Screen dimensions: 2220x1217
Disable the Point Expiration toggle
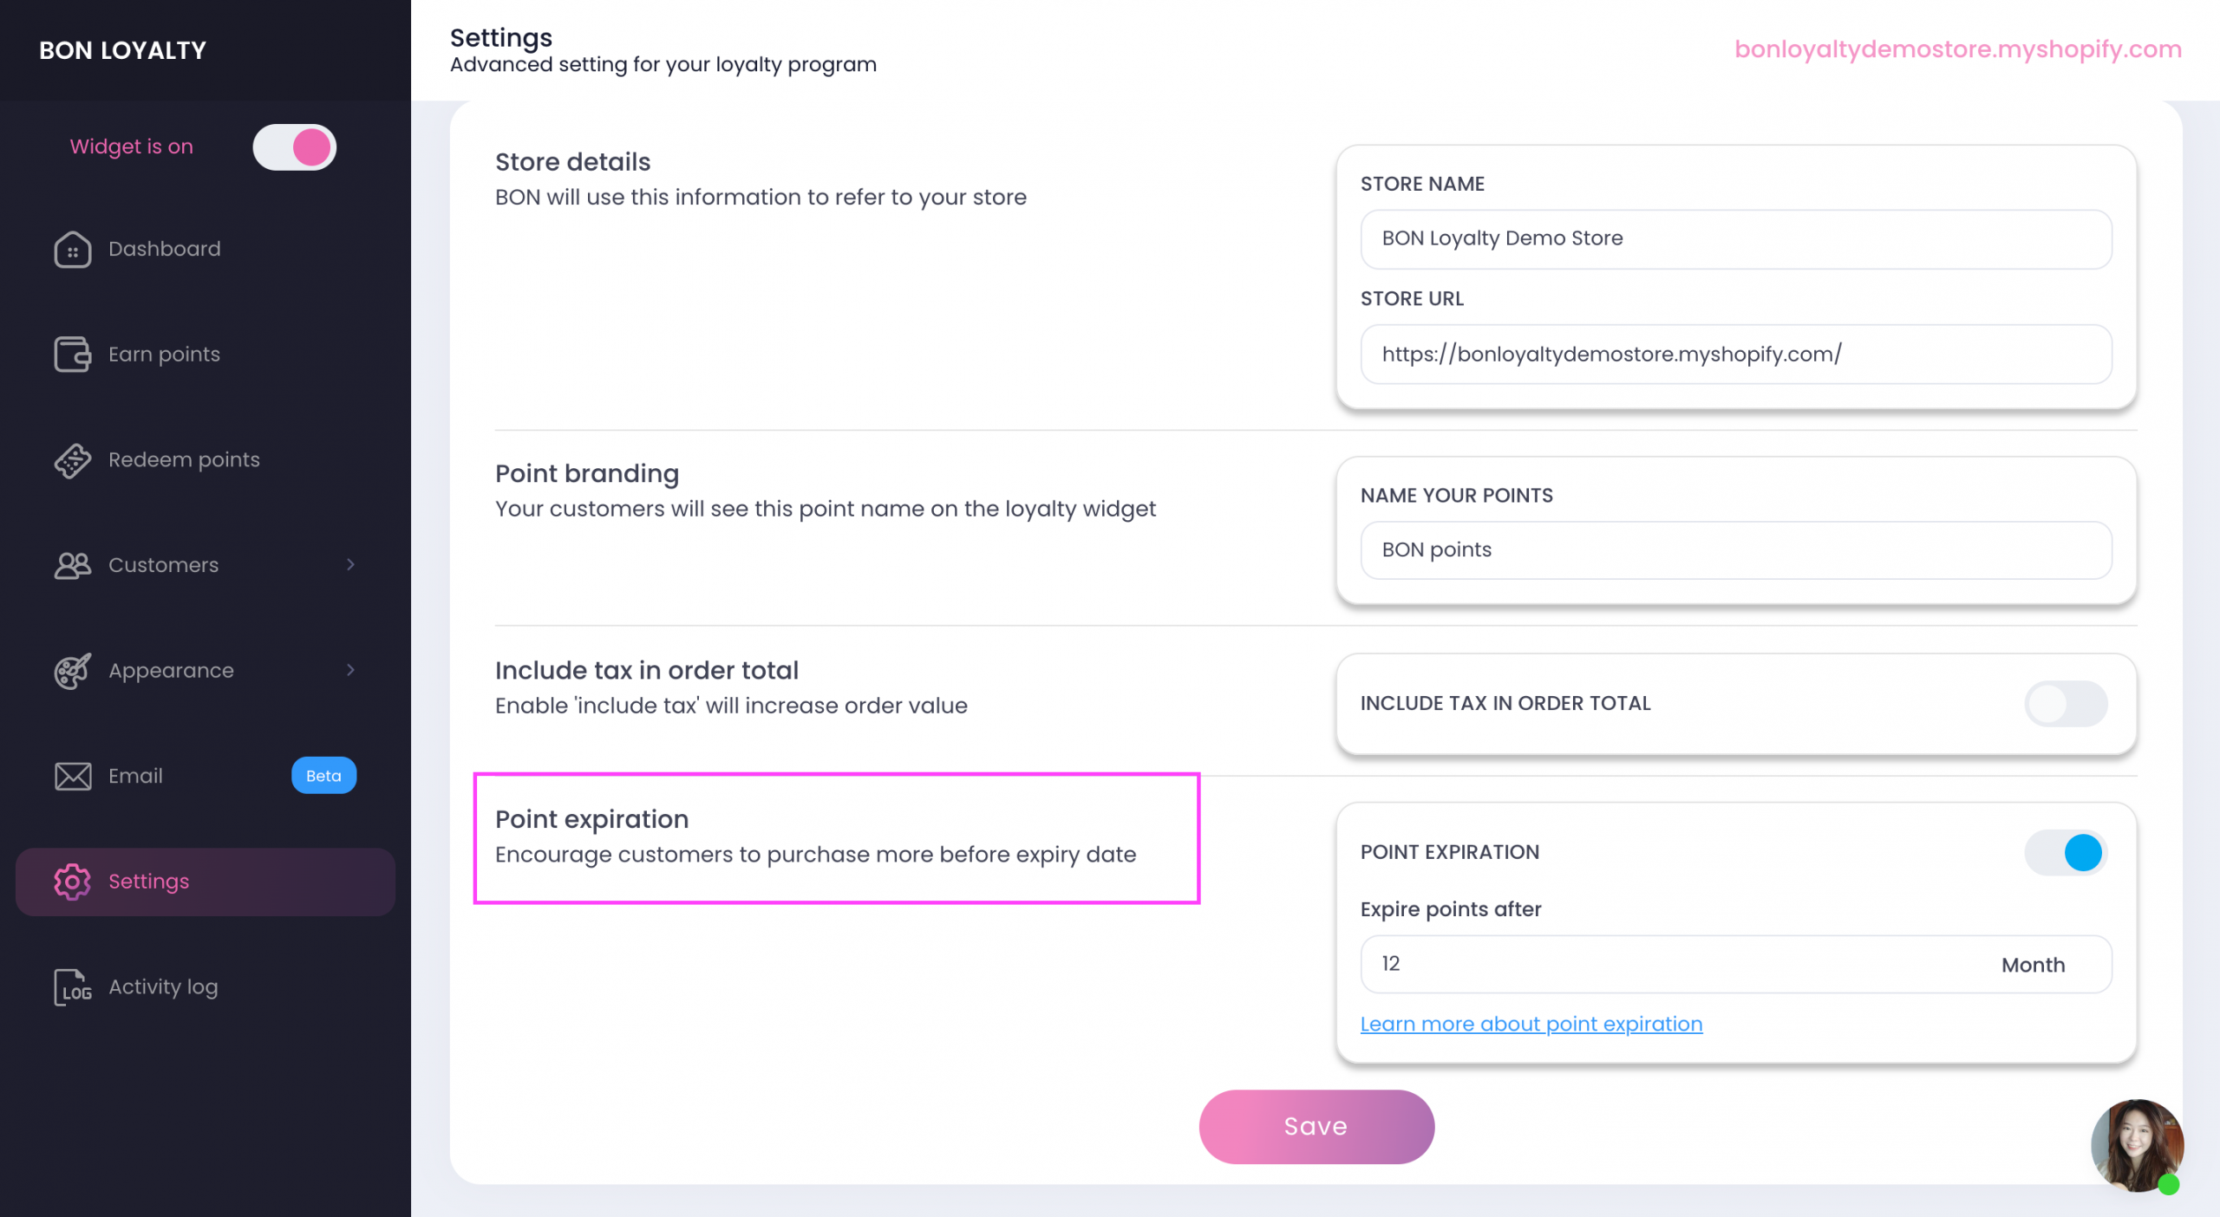coord(2065,853)
